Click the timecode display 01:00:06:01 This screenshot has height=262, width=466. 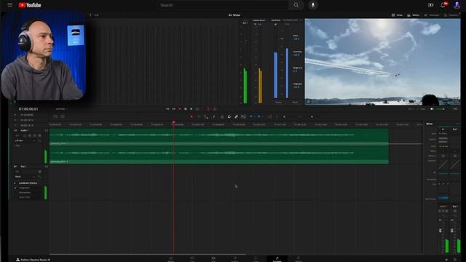click(x=28, y=109)
